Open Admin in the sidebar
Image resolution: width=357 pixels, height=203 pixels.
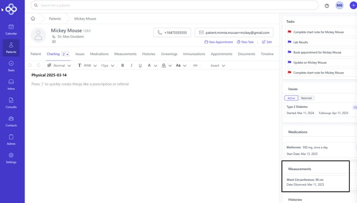pyautogui.click(x=11, y=140)
